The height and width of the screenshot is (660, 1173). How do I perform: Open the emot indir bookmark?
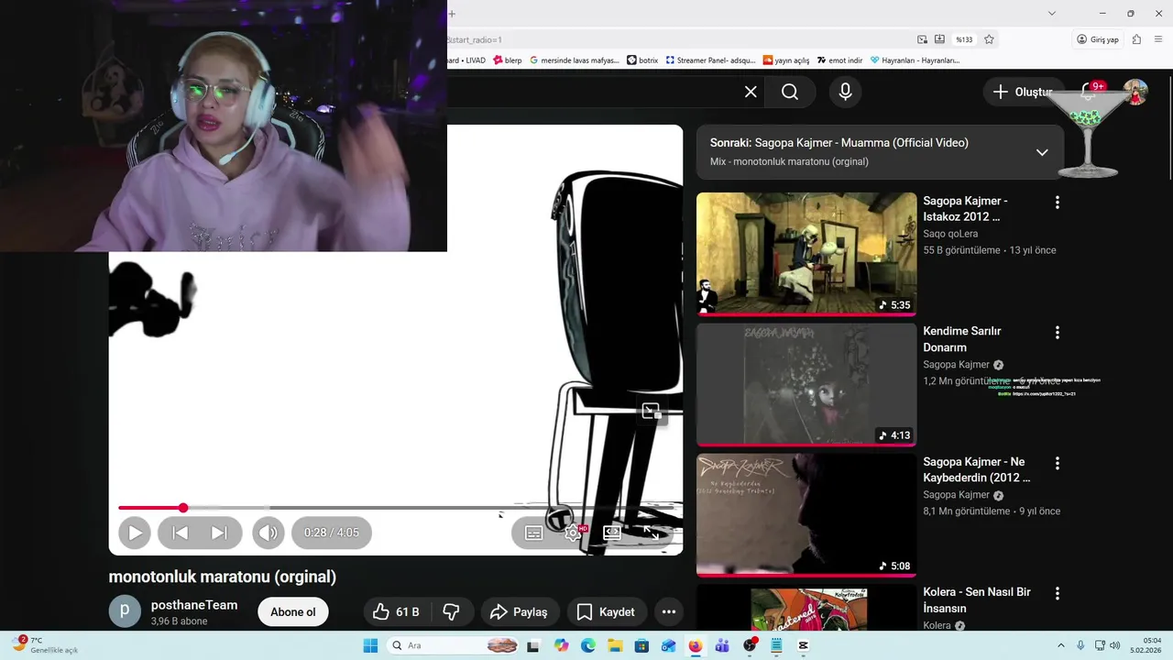click(x=839, y=60)
